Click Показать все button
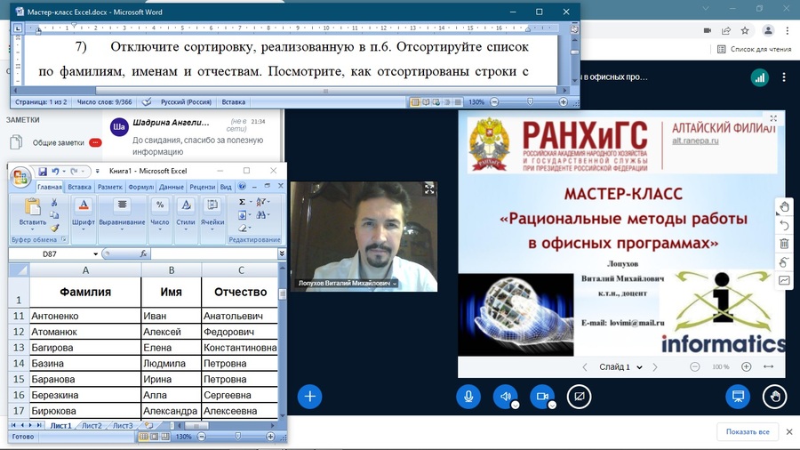800x450 pixels. (748, 431)
